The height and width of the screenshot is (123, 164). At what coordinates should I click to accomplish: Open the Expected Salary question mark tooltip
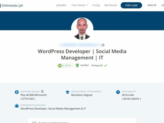pyautogui.click(x=42, y=91)
